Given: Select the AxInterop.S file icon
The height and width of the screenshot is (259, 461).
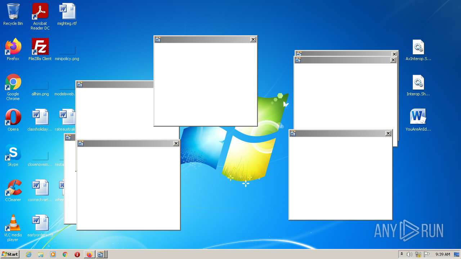Looking at the screenshot, I should (x=418, y=50).
